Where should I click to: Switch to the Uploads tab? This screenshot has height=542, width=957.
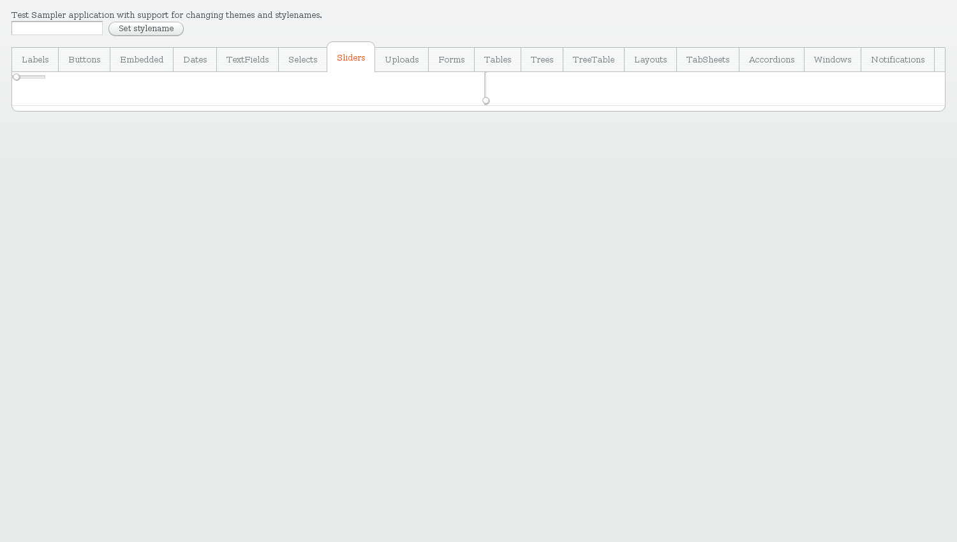point(402,59)
